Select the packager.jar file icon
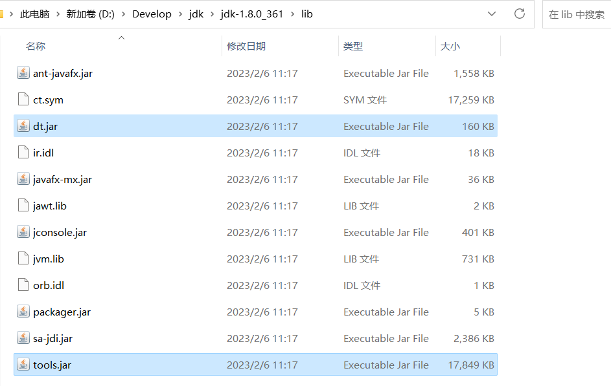 tap(23, 312)
